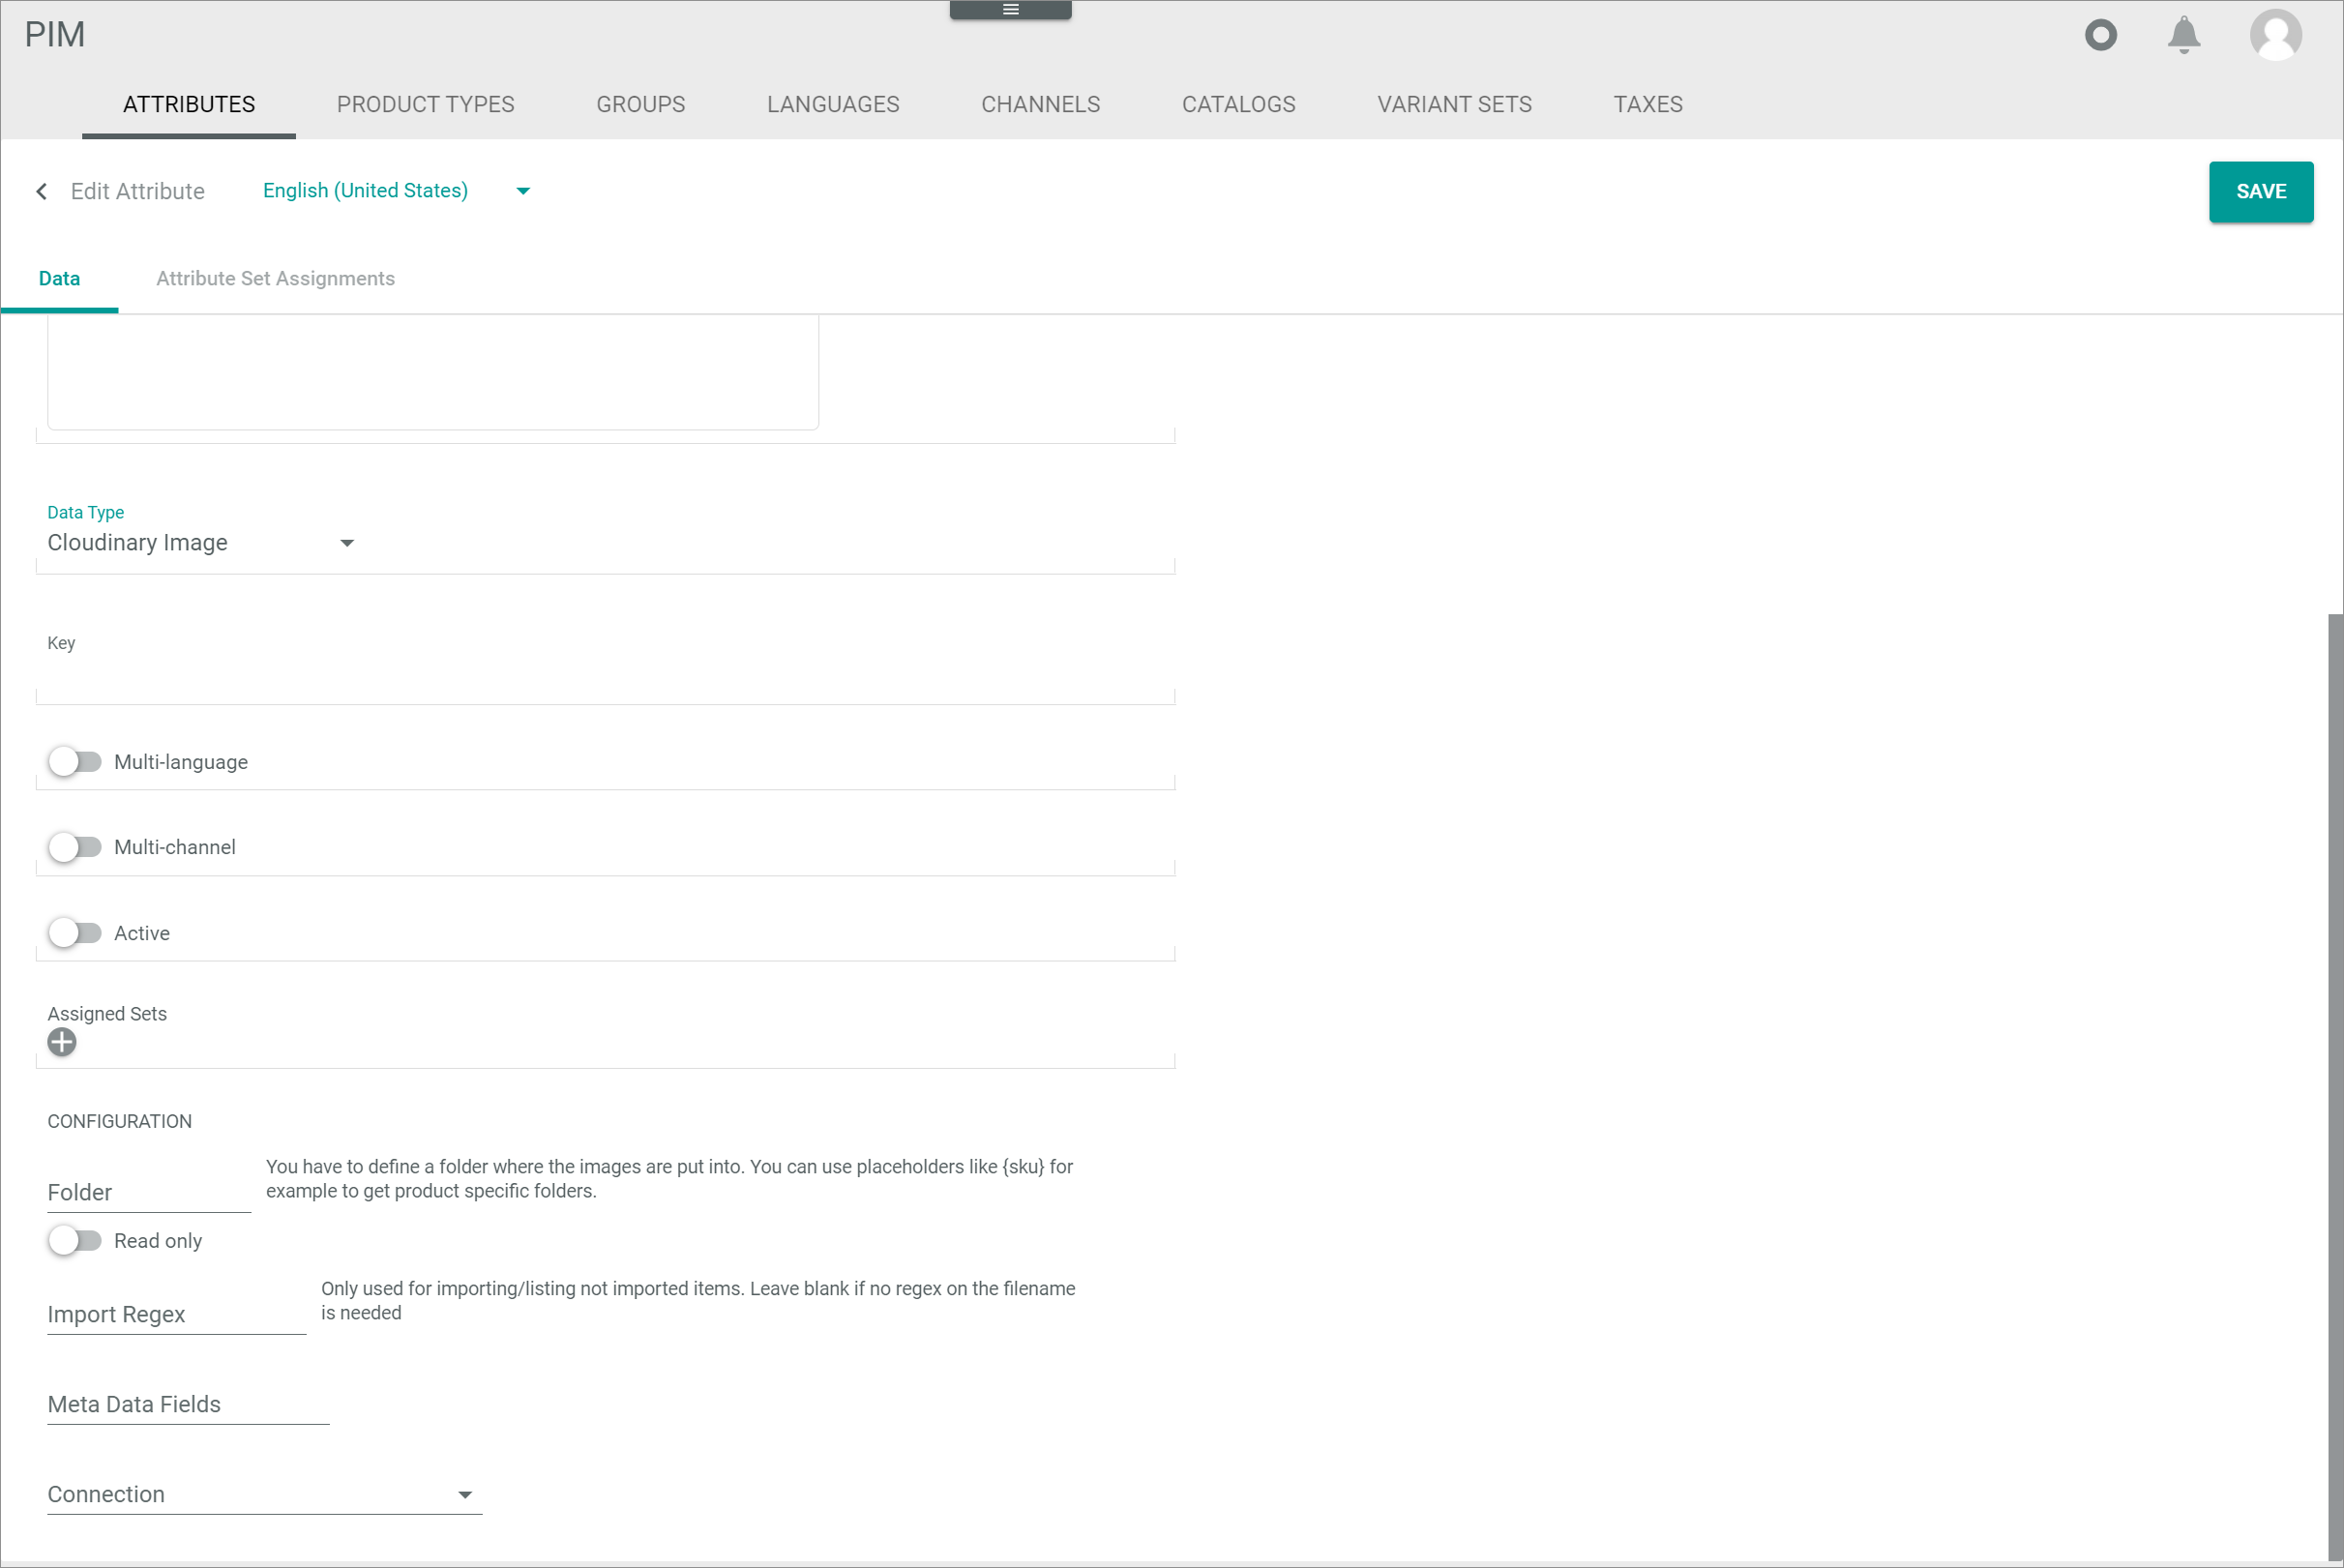Viewport: 2344px width, 1568px height.
Task: Click the CONFIGURATION section label
Action: [x=119, y=1121]
